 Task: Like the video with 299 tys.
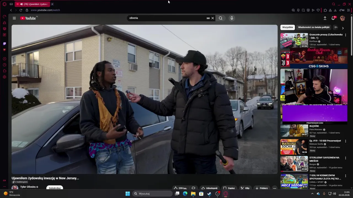pyautogui.click(x=180, y=188)
